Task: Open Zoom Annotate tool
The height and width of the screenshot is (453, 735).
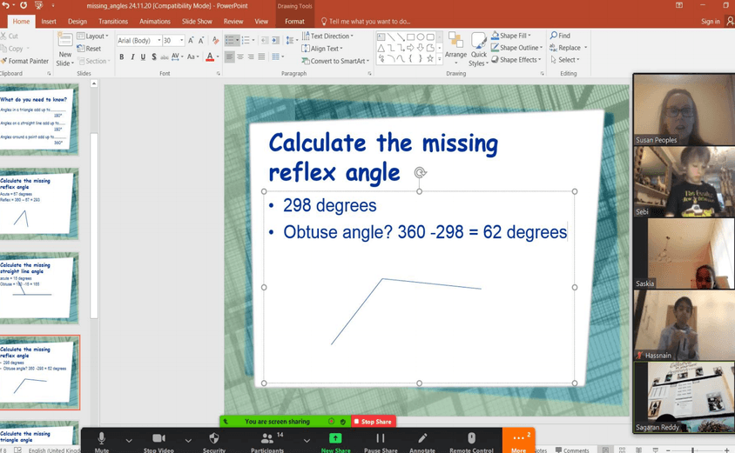Action: pyautogui.click(x=422, y=440)
